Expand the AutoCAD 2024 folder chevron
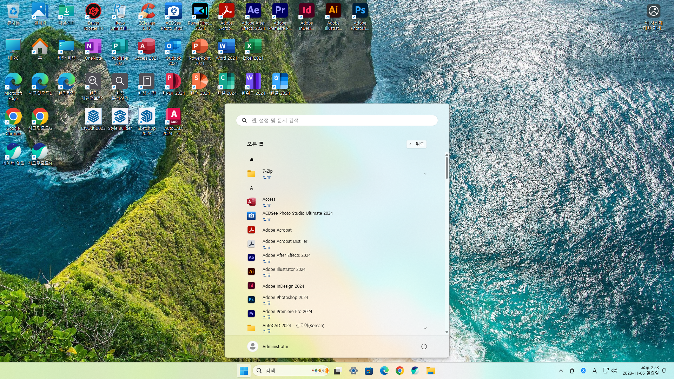Screen dimensions: 674x379 pos(425,328)
